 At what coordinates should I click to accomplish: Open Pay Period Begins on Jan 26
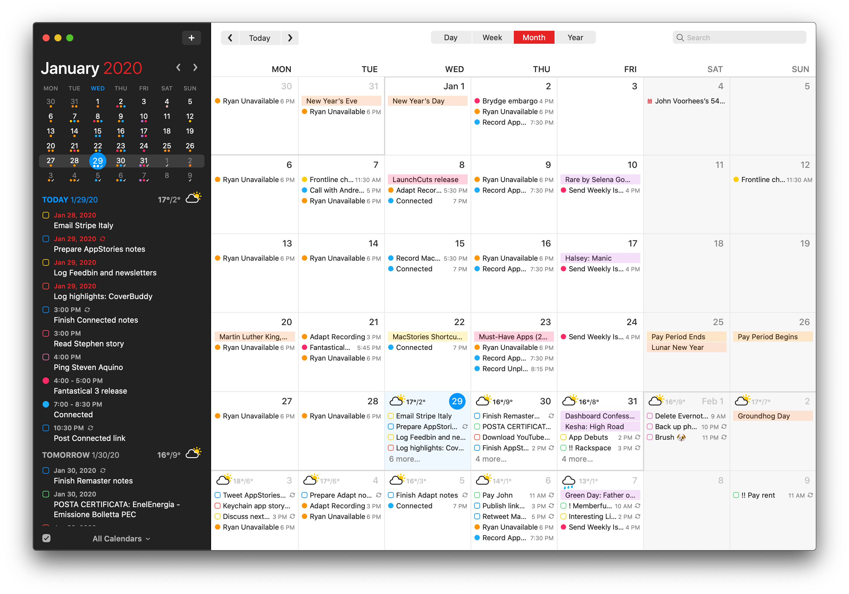pos(773,337)
